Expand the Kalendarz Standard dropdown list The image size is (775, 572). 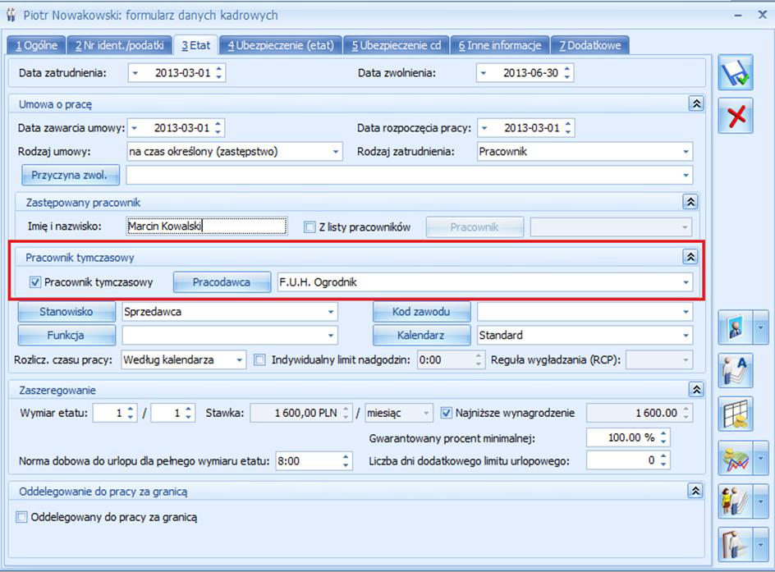pos(686,336)
